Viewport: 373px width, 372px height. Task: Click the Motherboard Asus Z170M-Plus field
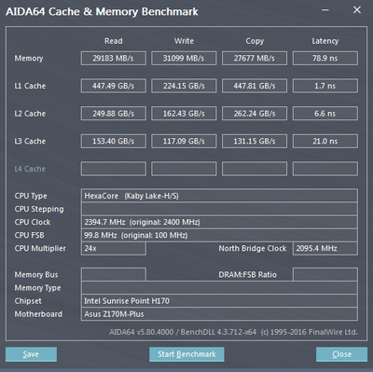(219, 314)
